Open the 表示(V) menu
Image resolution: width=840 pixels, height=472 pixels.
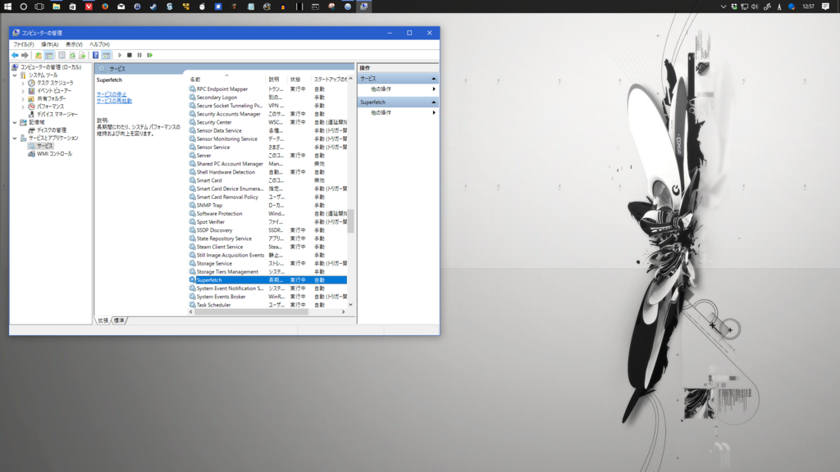(74, 44)
